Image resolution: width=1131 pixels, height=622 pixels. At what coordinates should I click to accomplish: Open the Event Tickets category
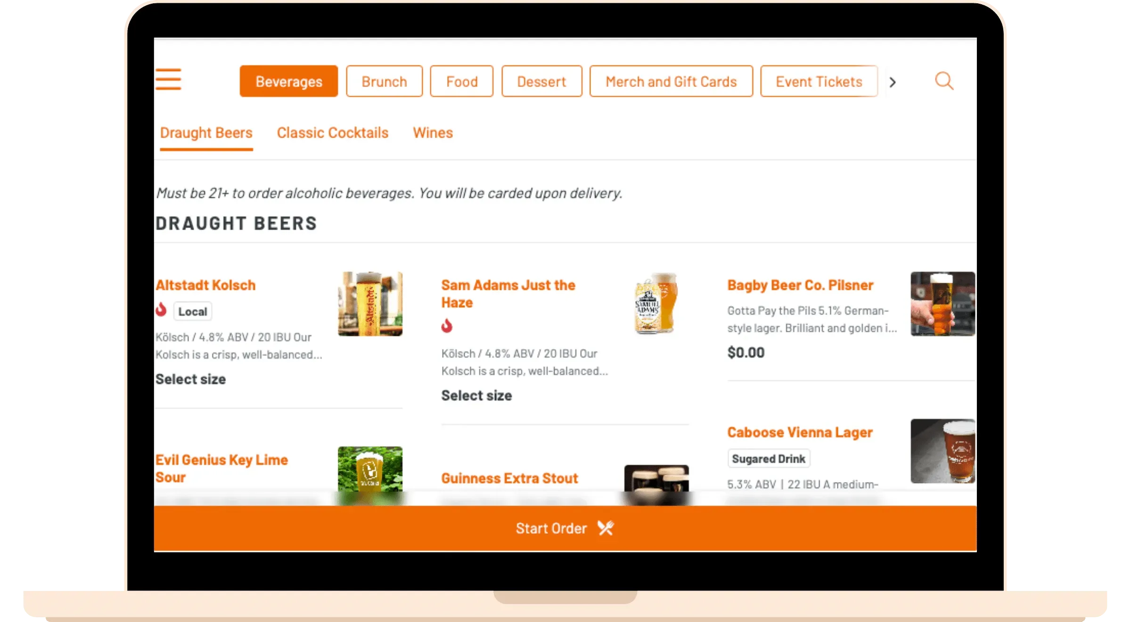[x=819, y=82]
